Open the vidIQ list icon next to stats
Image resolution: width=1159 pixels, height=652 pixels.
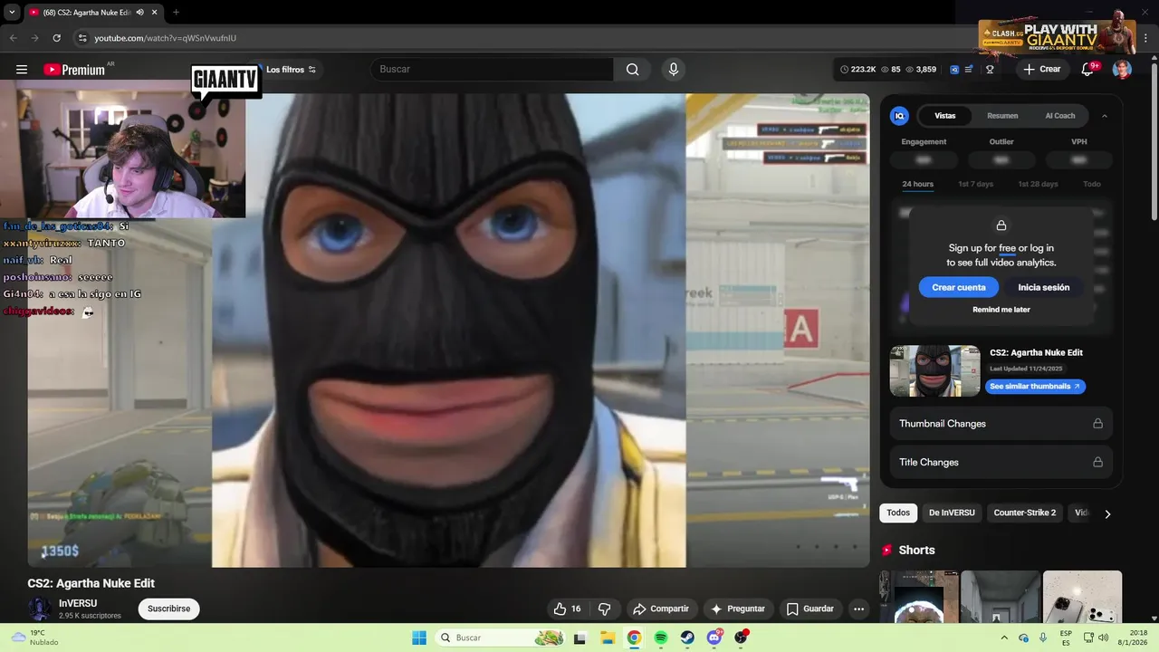pyautogui.click(x=970, y=70)
